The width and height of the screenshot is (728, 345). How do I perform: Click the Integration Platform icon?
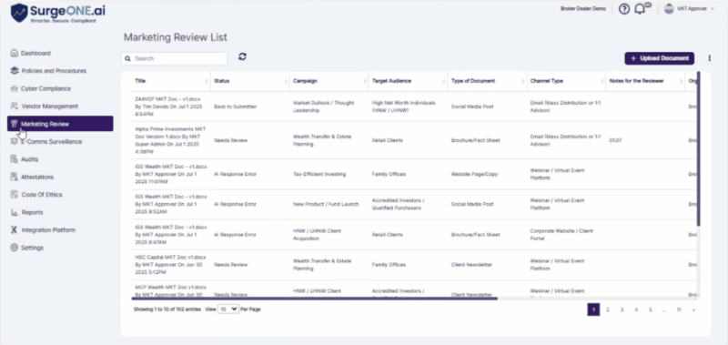(x=15, y=229)
